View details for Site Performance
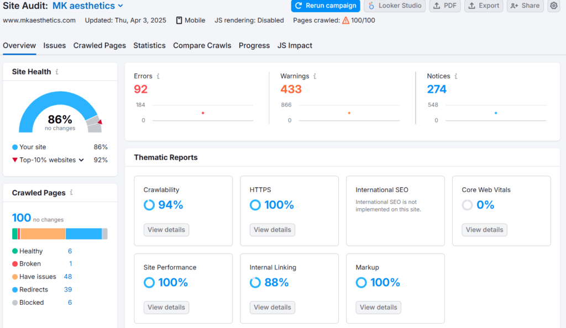This screenshot has height=328, width=566. click(166, 308)
